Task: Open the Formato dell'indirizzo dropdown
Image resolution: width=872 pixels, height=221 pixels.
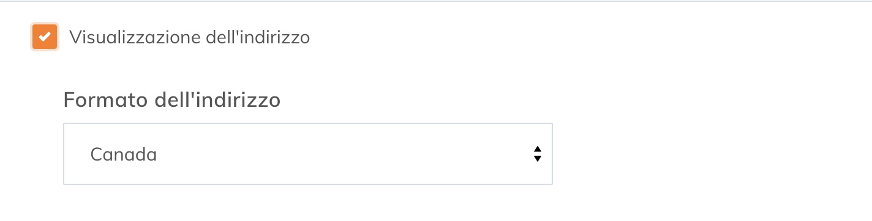Action: (308, 154)
